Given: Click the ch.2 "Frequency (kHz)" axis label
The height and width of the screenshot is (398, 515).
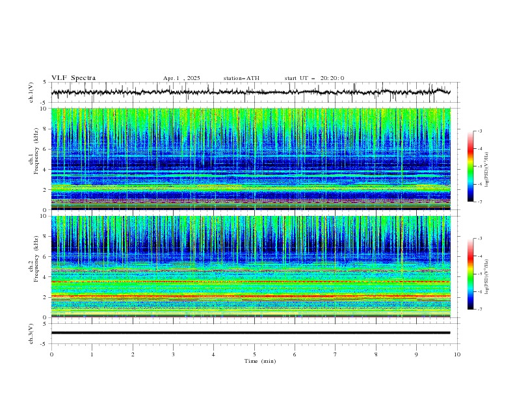Looking at the screenshot, I should [x=36, y=259].
